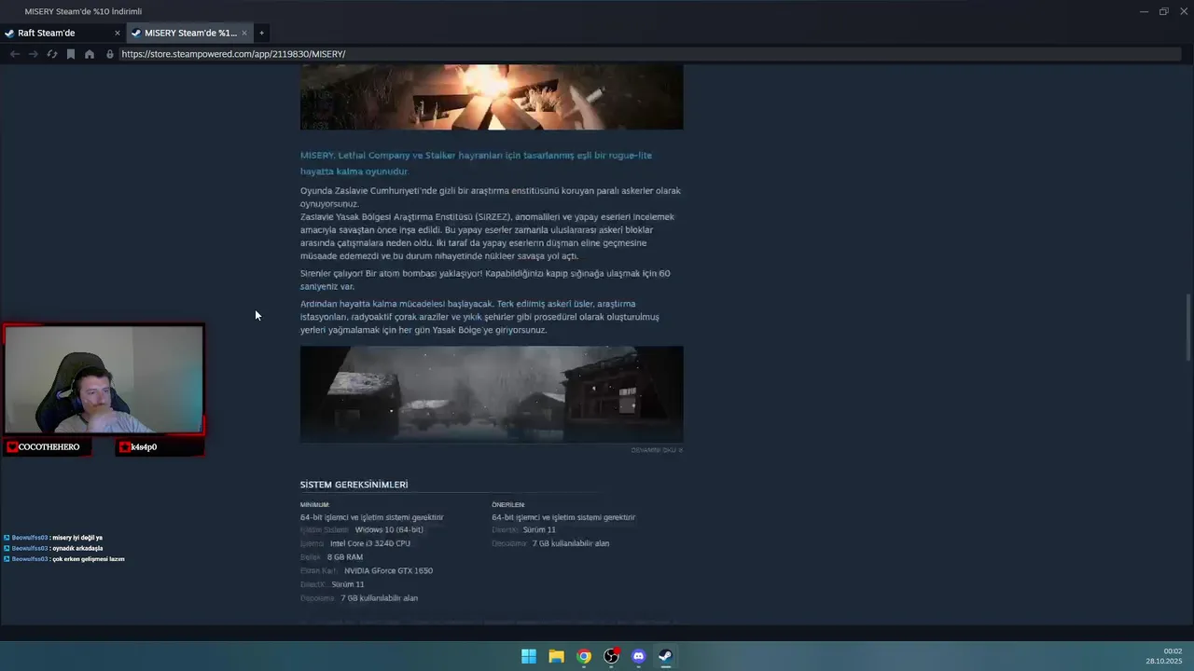Open Google Chrome from the taskbar
1194x671 pixels.
(584, 656)
